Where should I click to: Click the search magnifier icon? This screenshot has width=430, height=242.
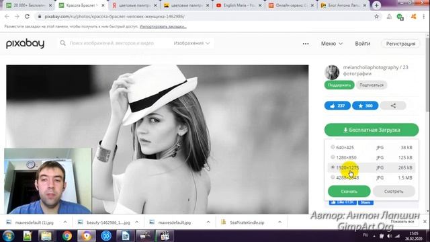point(62,43)
